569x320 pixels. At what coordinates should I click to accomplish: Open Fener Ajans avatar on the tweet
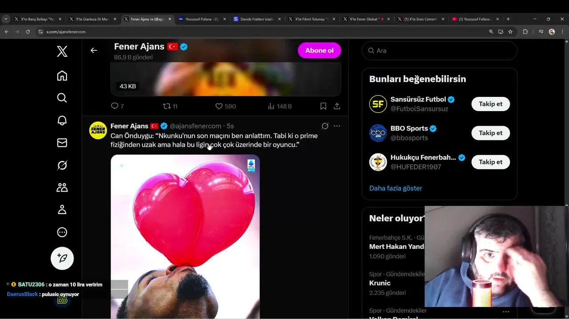[x=98, y=130]
